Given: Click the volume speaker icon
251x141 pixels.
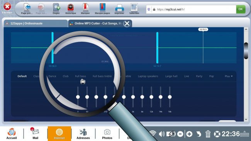Looking at the screenshot, I should point(162,134).
